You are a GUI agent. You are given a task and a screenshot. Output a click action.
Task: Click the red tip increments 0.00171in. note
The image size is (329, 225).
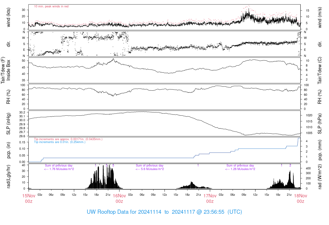click(x=68, y=139)
